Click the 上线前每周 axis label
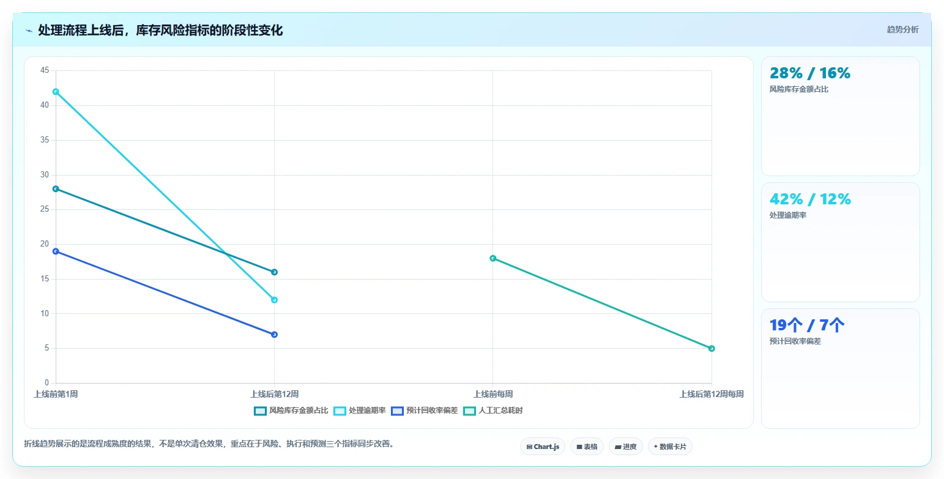Screen dimensions: 944x479 [x=493, y=394]
